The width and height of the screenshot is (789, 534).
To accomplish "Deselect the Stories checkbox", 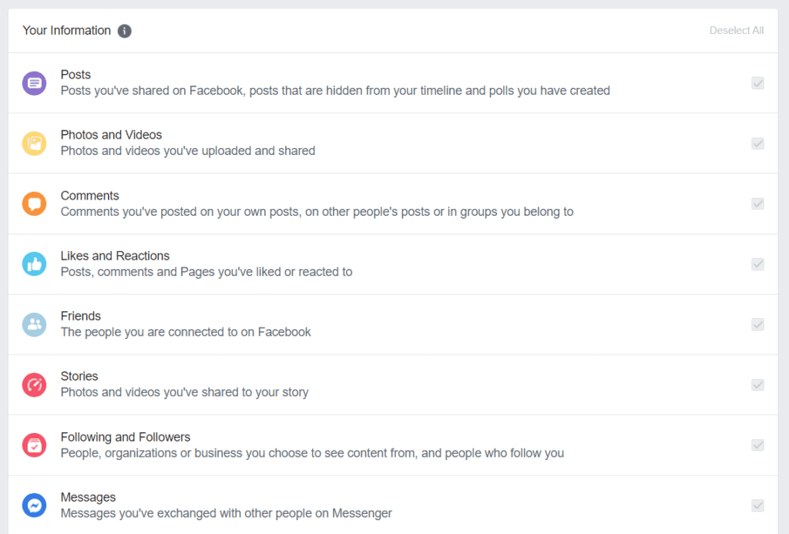I will (758, 385).
